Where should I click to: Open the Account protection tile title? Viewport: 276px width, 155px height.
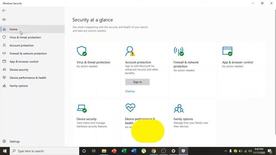138,62
